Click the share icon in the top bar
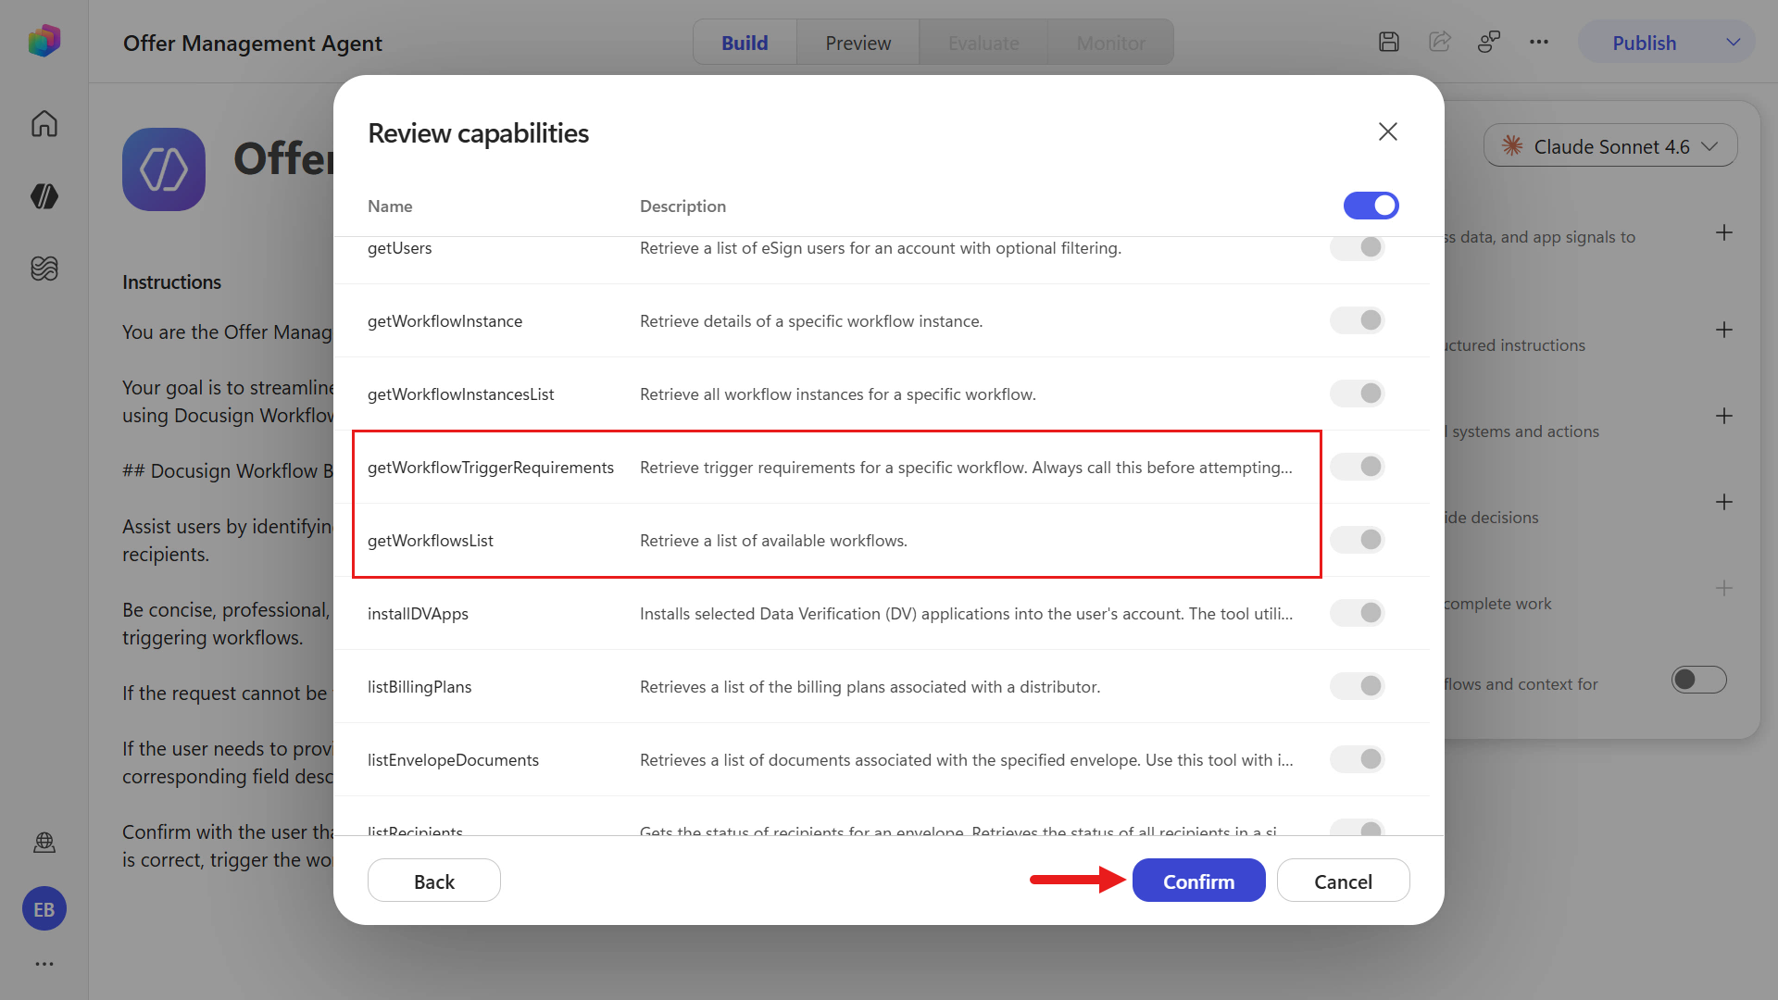The width and height of the screenshot is (1778, 1000). (x=1439, y=42)
